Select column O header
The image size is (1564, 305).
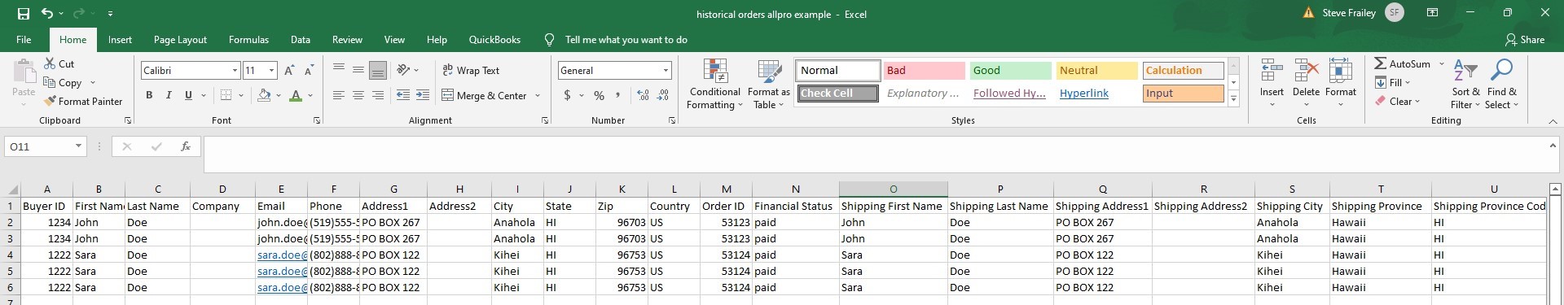893,189
